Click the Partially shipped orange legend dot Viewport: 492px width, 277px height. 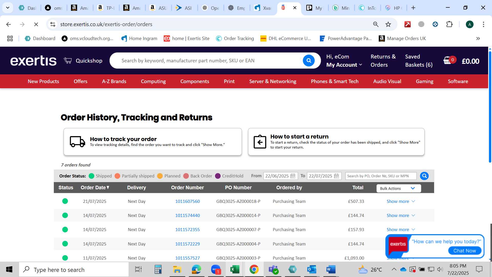117,176
